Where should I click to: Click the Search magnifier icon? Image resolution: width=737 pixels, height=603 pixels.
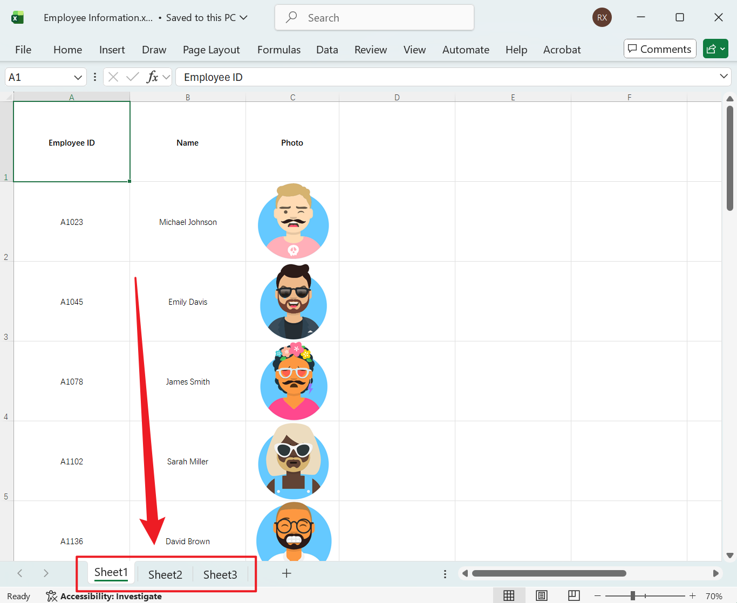(x=291, y=17)
